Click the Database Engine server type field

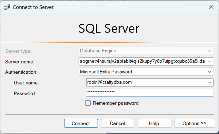point(142,51)
